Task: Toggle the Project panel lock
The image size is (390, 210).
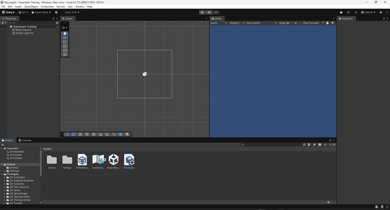Action: point(330,140)
